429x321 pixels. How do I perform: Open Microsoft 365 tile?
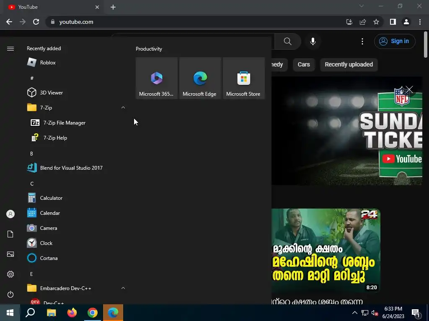(x=157, y=78)
